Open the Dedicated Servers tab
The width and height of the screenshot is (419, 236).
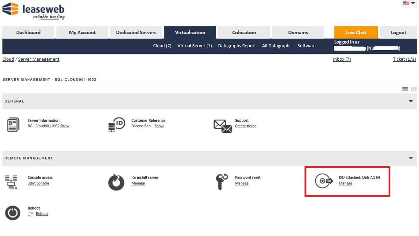tap(136, 32)
